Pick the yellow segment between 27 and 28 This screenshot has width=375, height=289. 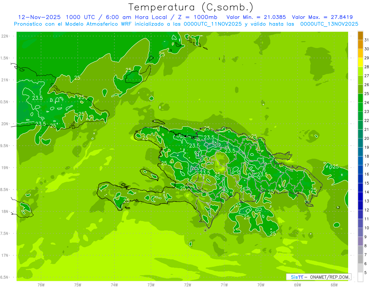[360, 71]
